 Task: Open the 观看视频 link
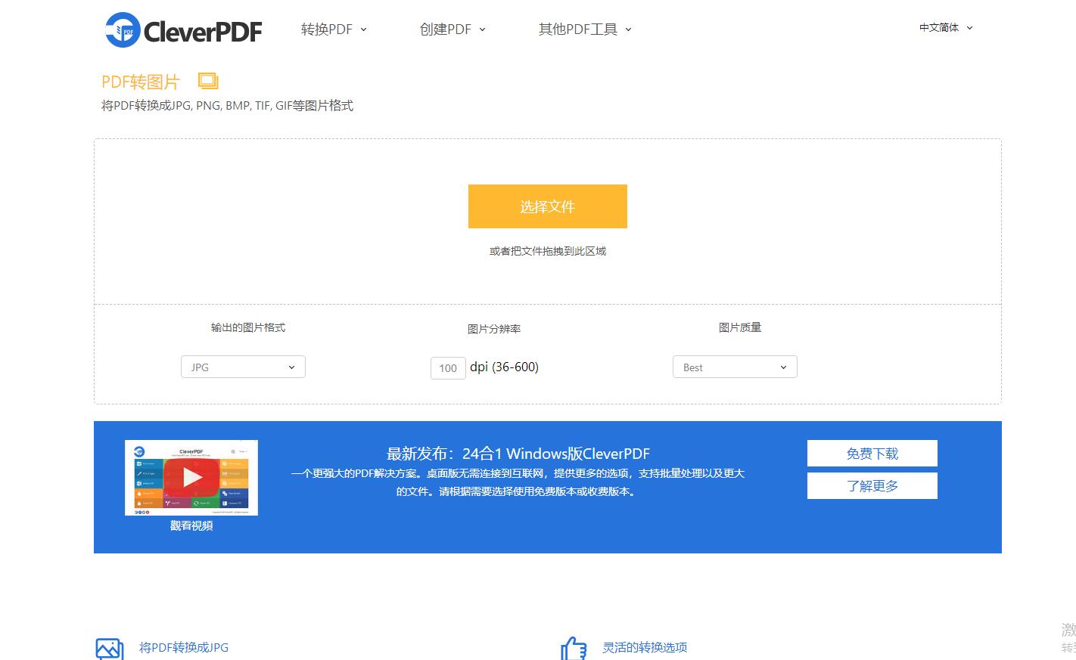coord(191,525)
